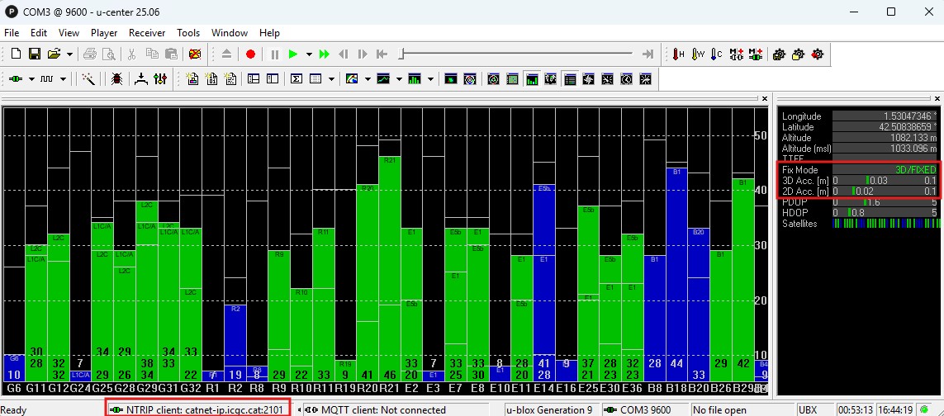944x416 pixels.
Task: Expand the play speed dropdown arrow
Action: pyautogui.click(x=309, y=54)
